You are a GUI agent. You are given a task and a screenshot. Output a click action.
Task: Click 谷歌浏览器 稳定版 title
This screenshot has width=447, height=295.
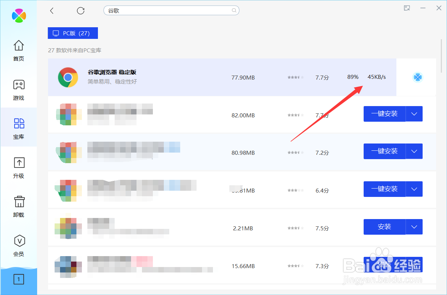tap(112, 72)
